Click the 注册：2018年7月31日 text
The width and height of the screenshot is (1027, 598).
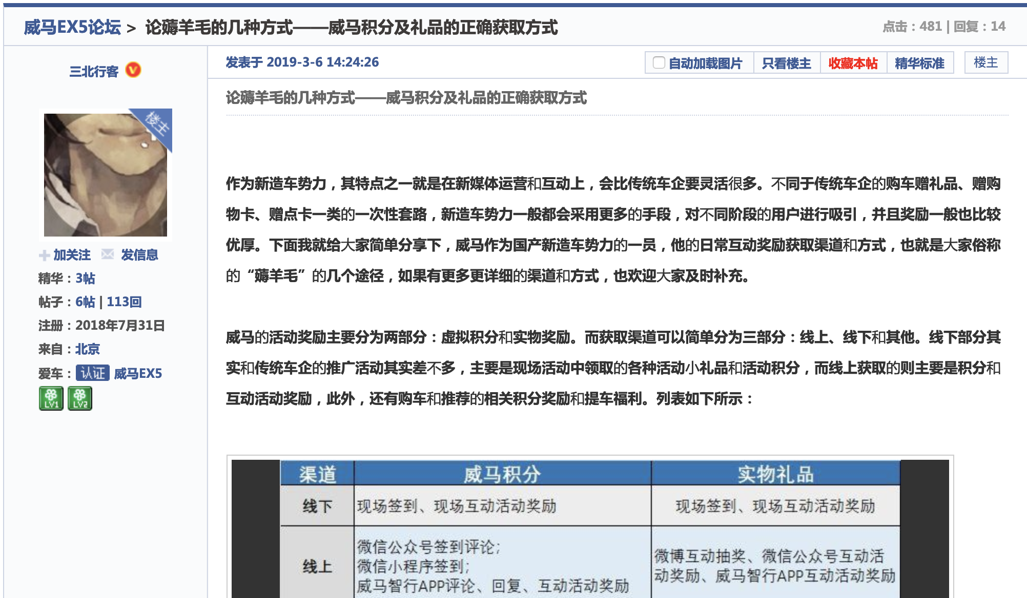point(101,326)
